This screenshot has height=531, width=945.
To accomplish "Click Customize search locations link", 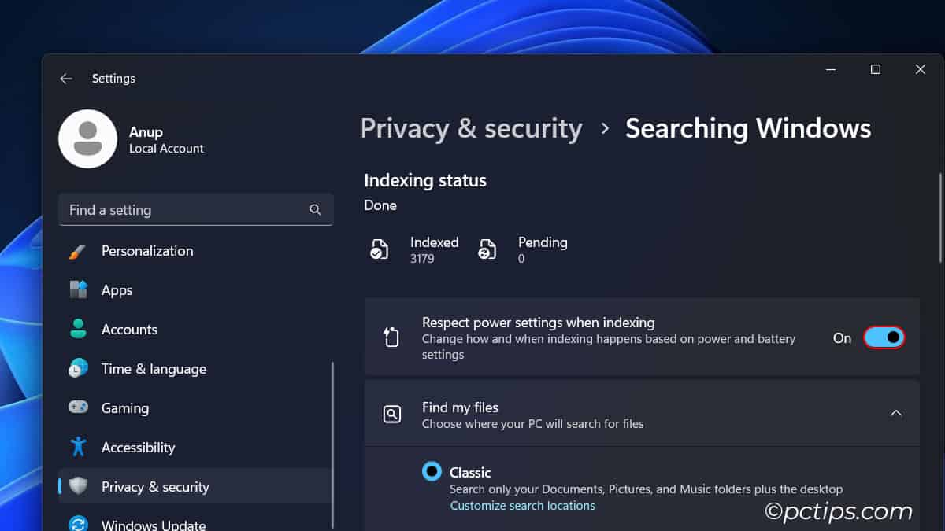I will pyautogui.click(x=522, y=506).
